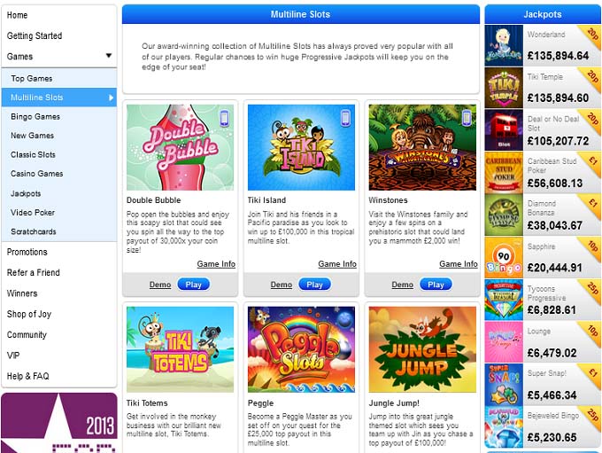Open the Tiki Temple jackpot icon
This screenshot has width=602, height=453.
[x=504, y=88]
